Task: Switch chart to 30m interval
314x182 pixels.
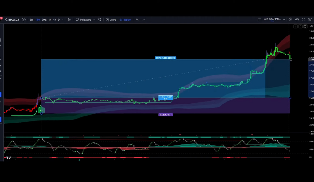Action: 44,20
